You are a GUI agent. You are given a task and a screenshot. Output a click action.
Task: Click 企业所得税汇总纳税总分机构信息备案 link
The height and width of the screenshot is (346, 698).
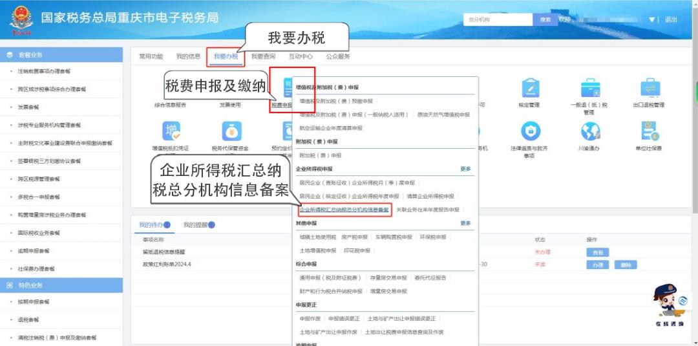point(344,210)
